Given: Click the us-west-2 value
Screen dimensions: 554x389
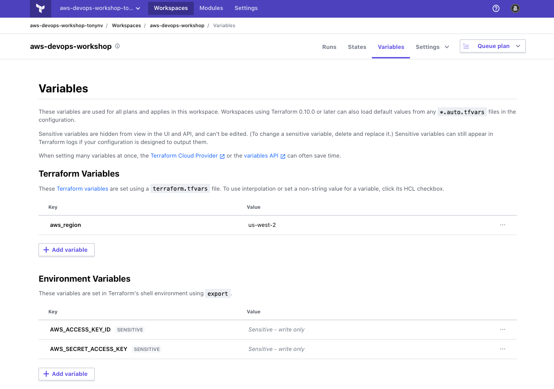Looking at the screenshot, I should (x=262, y=225).
